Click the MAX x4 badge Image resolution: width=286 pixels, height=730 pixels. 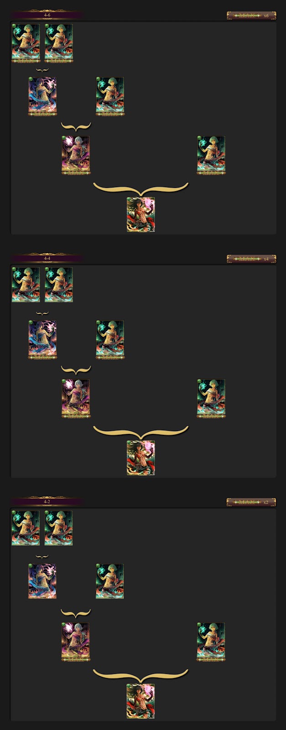pos(251,259)
